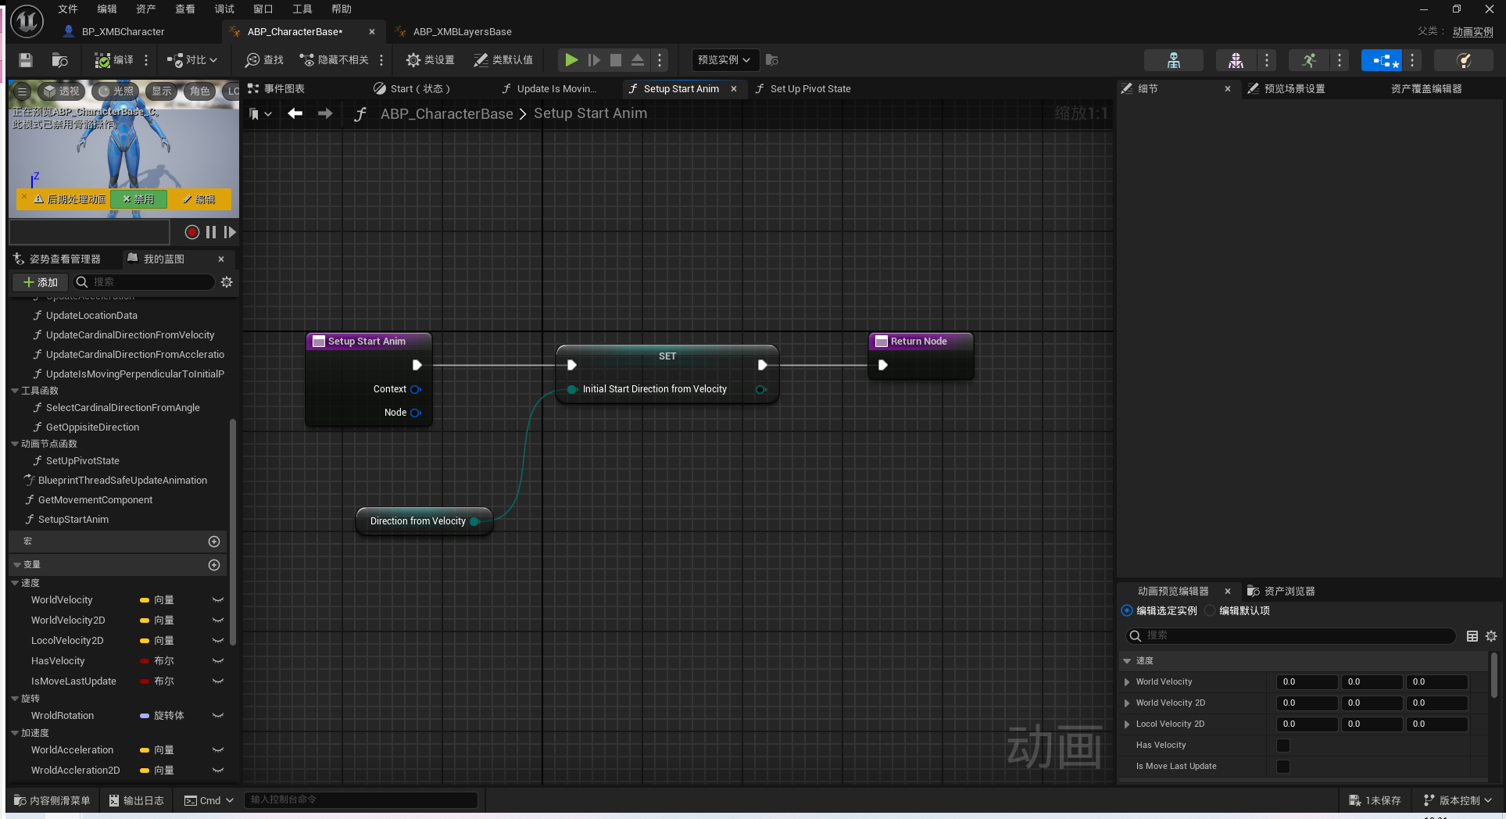Open the Character (角色) viewport menu
This screenshot has width=1506, height=819.
tap(200, 91)
